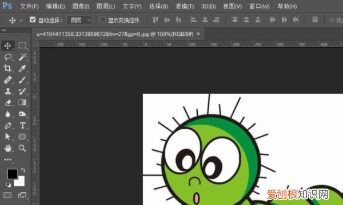This screenshot has width=343, height=205.
Task: Align right edges of layers
Action: tap(216, 20)
